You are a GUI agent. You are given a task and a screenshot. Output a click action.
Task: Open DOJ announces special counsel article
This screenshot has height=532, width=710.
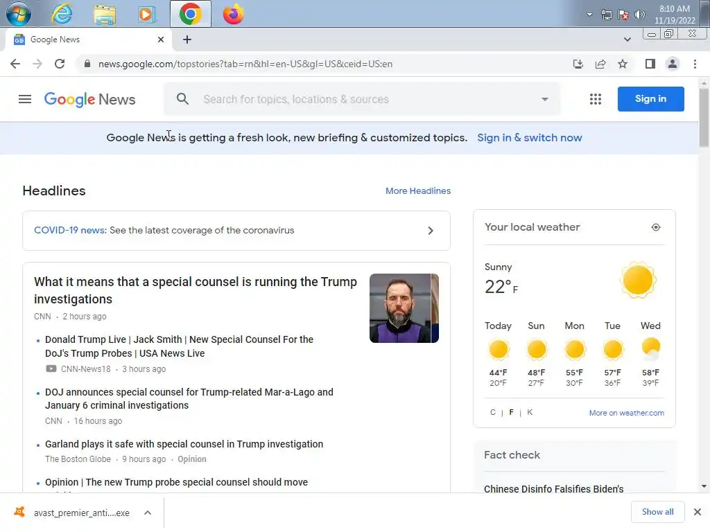pos(189,399)
